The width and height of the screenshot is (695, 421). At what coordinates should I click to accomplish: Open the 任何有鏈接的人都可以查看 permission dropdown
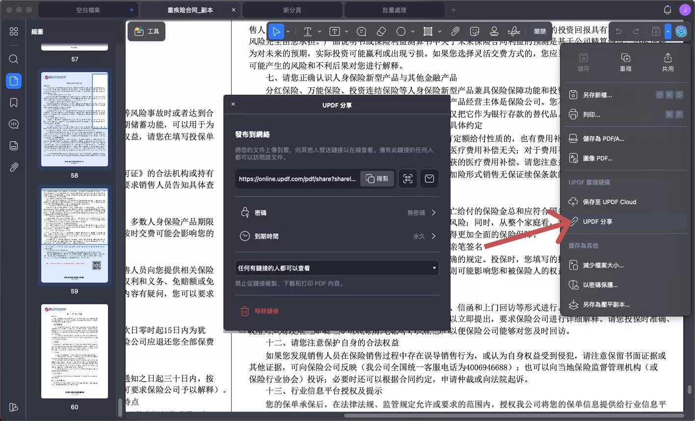pos(337,268)
